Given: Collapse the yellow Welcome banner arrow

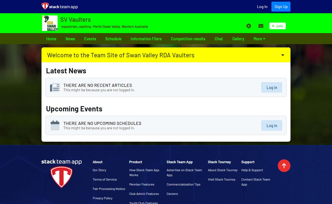Looking at the screenshot, I should point(283,55).
